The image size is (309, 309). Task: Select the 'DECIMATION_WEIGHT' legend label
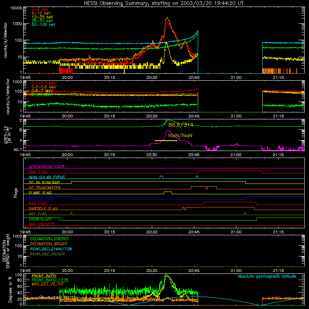pos(49,244)
